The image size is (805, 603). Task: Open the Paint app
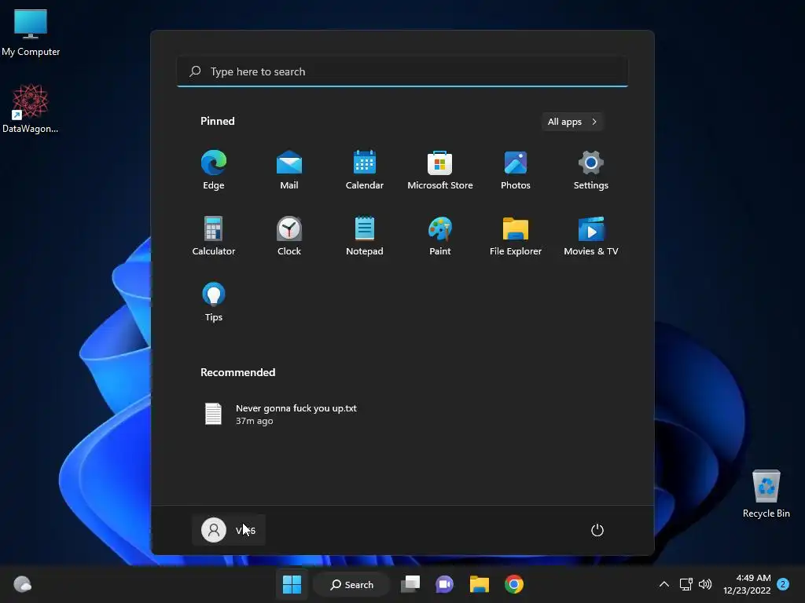(x=440, y=236)
